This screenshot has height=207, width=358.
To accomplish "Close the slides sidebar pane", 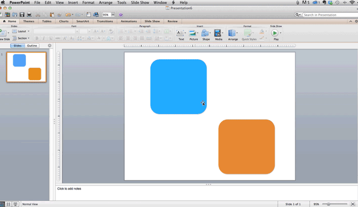I will pyautogui.click(x=50, y=46).
